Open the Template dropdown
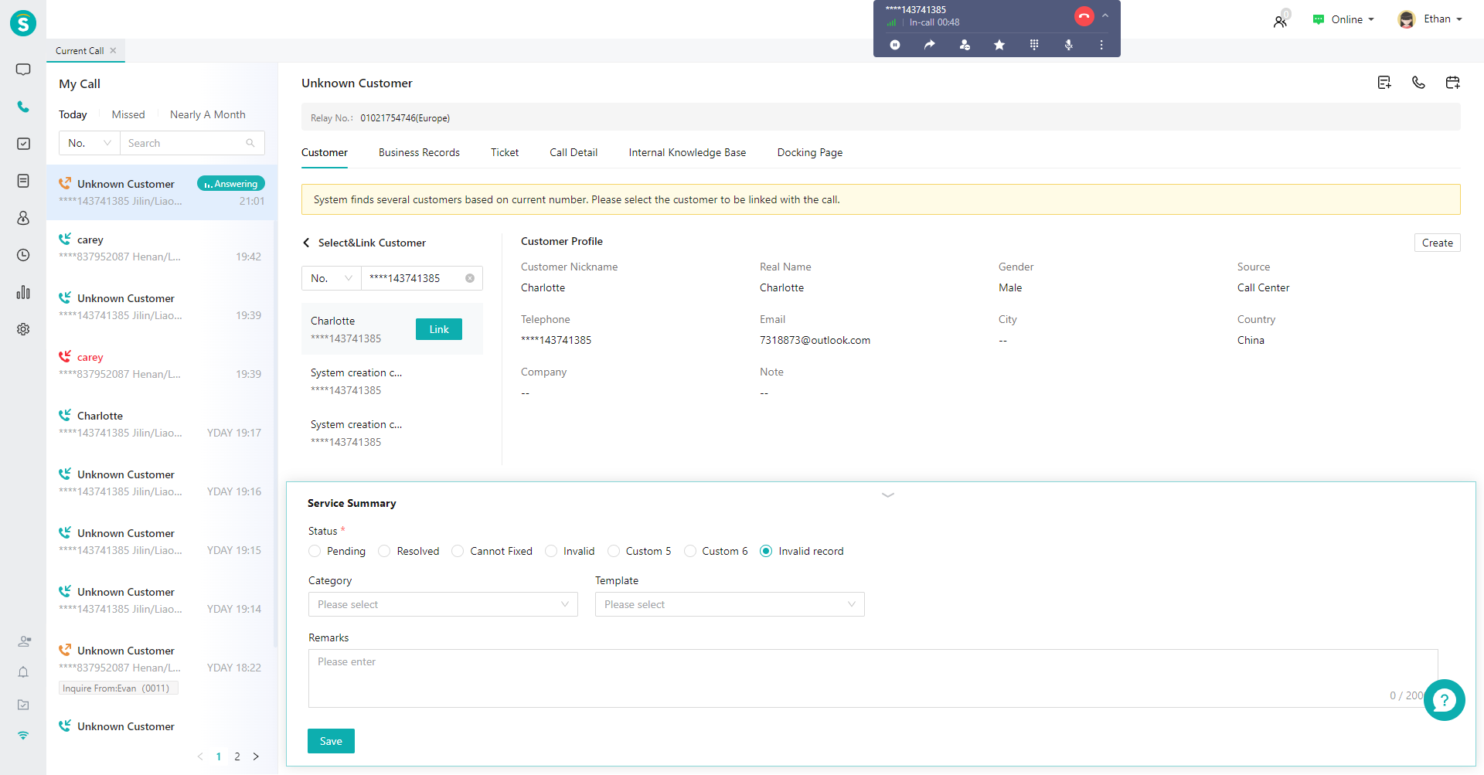Viewport: 1484px width, 775px height. pyautogui.click(x=730, y=604)
